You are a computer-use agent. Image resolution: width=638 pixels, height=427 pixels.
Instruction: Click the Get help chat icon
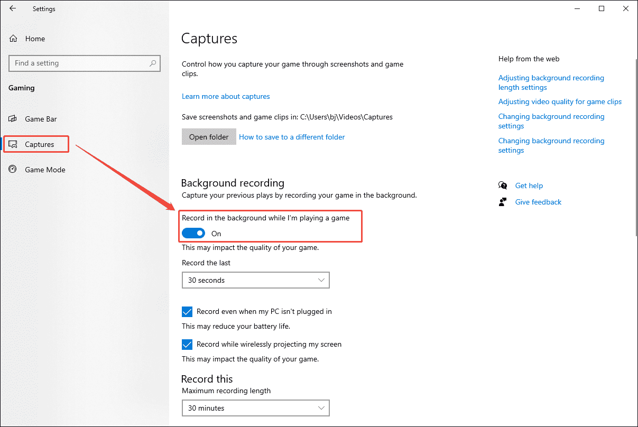tap(503, 185)
